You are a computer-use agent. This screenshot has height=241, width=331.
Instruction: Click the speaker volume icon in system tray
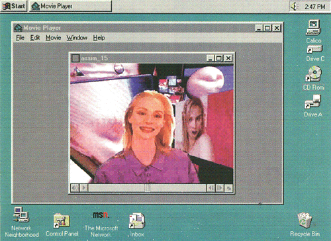(294, 7)
